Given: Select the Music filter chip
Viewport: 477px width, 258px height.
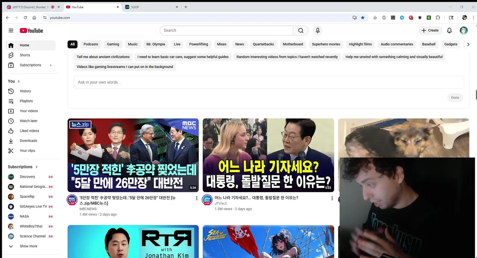Looking at the screenshot, I should coord(133,44).
